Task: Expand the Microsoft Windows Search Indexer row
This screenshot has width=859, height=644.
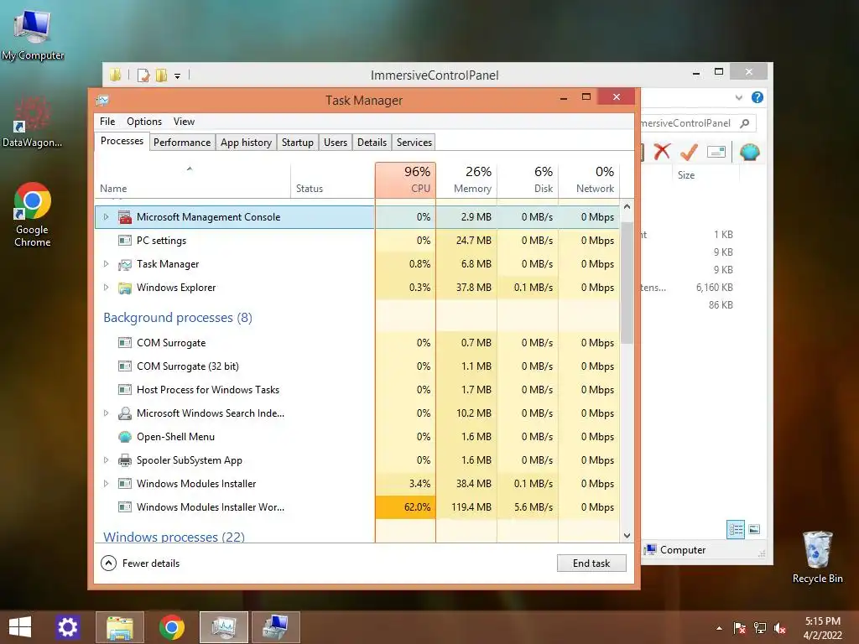Action: tap(106, 413)
